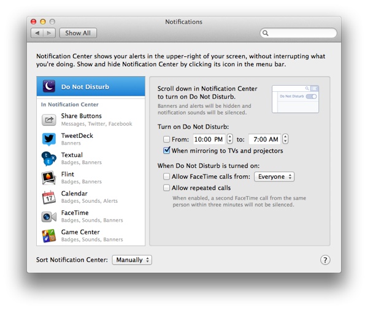Select the Flint app icon
The image size is (368, 310).
[49, 178]
